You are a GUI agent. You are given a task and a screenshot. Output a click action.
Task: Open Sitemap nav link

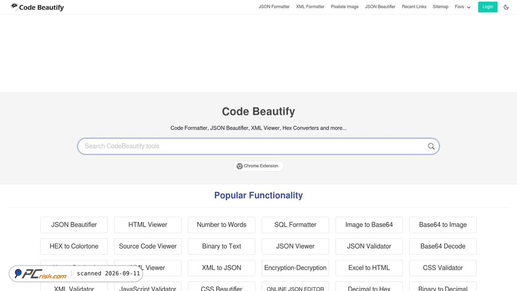coord(440,7)
